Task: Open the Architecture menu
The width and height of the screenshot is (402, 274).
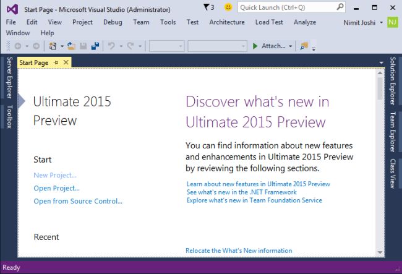Action: coord(227,22)
